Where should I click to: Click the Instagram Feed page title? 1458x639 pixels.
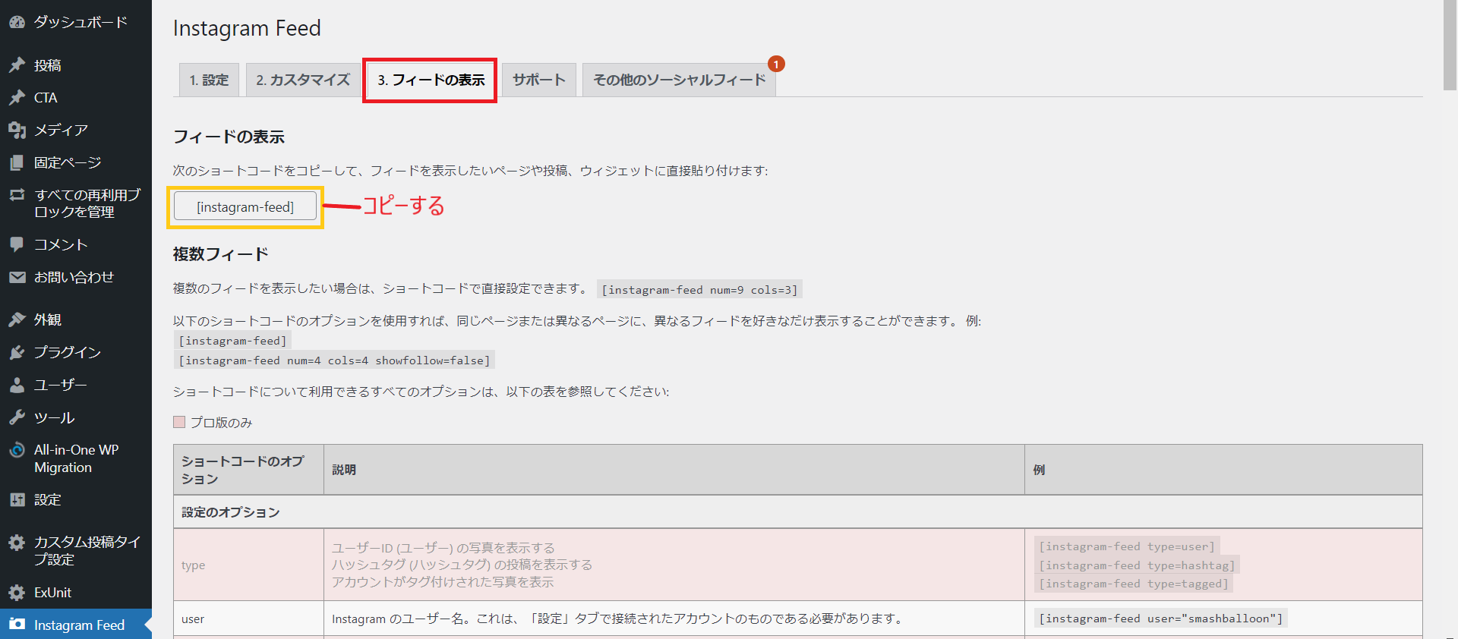tap(247, 28)
